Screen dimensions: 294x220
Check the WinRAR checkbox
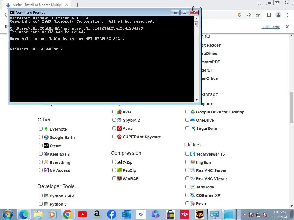click(114, 178)
